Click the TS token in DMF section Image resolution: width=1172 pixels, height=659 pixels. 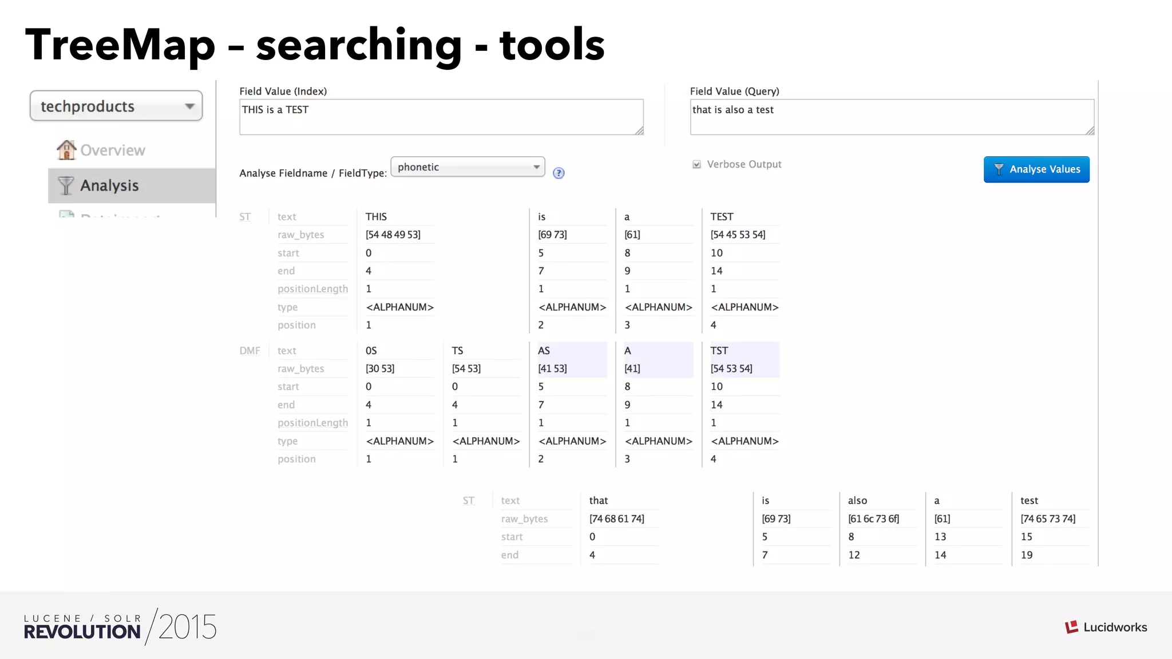click(457, 351)
